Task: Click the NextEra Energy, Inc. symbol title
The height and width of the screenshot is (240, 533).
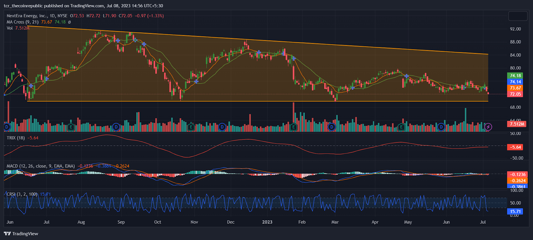Action: coord(27,16)
